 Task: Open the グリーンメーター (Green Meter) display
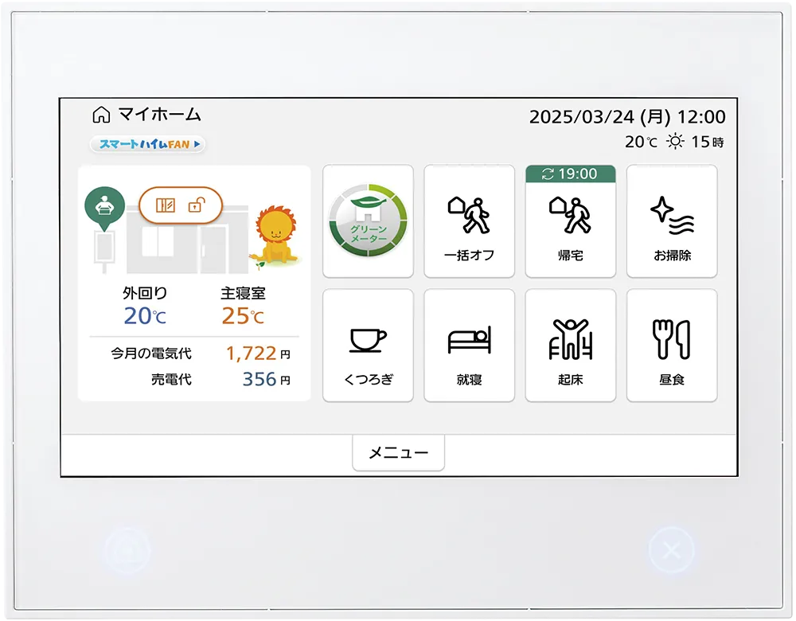click(x=368, y=221)
